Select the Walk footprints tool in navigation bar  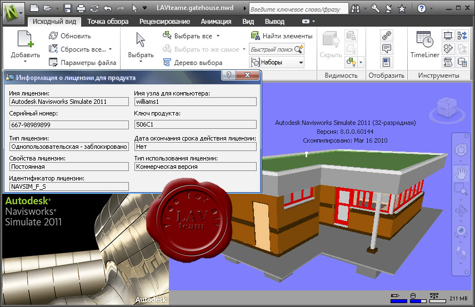[461, 253]
